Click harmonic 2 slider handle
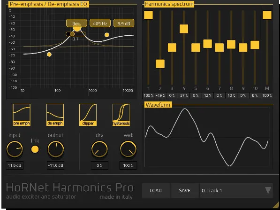280x210 pixels. pyautogui.click(x=160, y=64)
